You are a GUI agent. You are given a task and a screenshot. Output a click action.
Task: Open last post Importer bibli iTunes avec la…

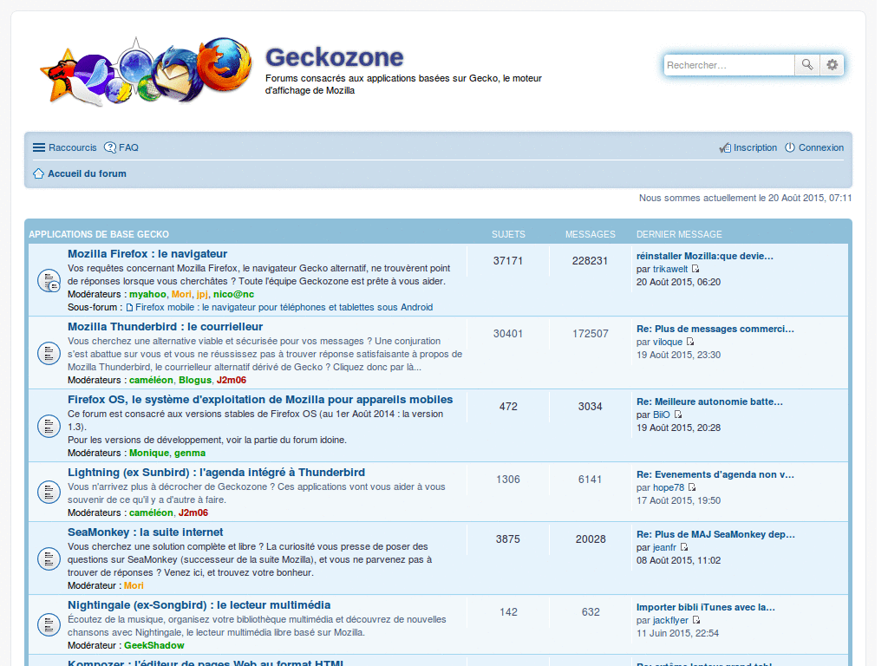(706, 608)
